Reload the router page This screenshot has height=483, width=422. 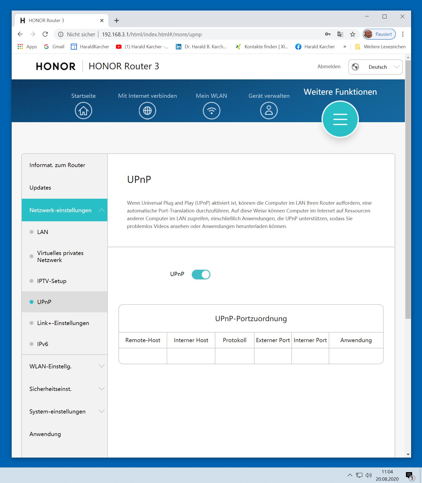[45, 34]
